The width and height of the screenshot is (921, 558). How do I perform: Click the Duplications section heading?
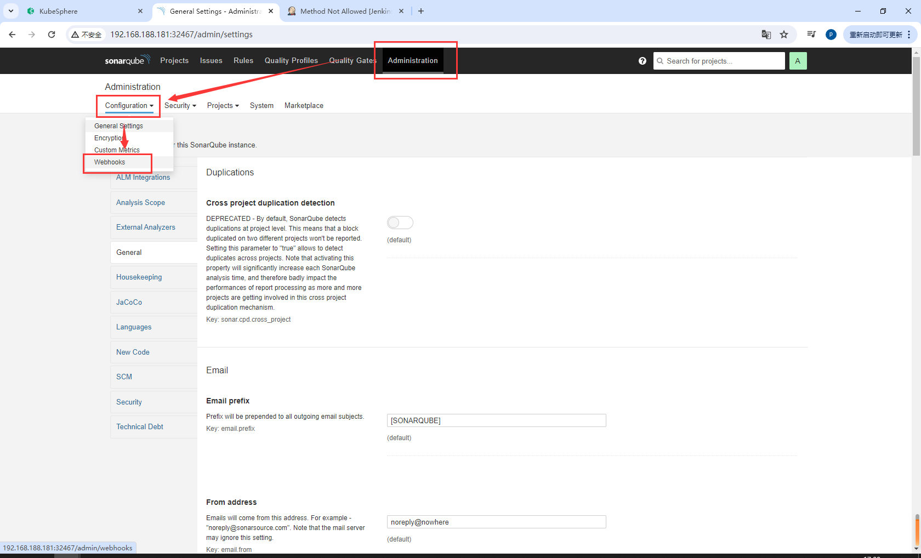[230, 173]
